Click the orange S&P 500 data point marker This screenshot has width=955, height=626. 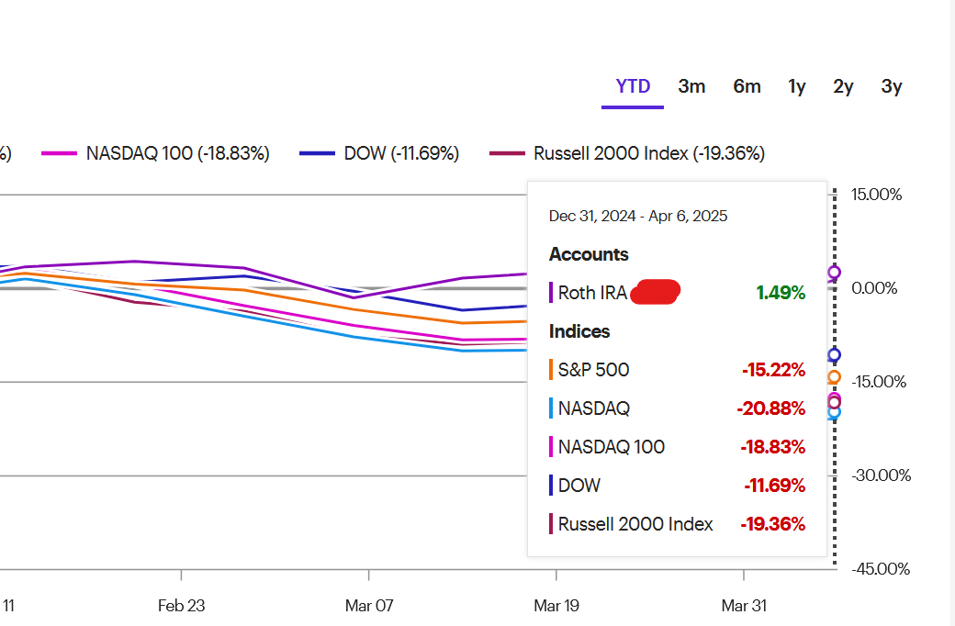pyautogui.click(x=835, y=377)
